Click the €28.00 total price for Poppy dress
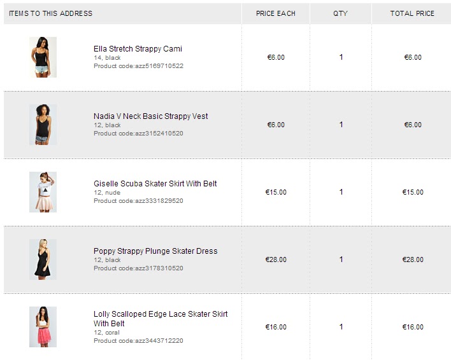Viewport: 451px width, 360px height. click(413, 260)
